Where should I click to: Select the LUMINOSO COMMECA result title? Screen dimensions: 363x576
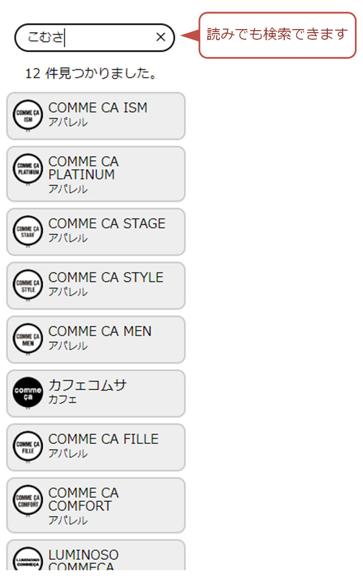[84, 560]
